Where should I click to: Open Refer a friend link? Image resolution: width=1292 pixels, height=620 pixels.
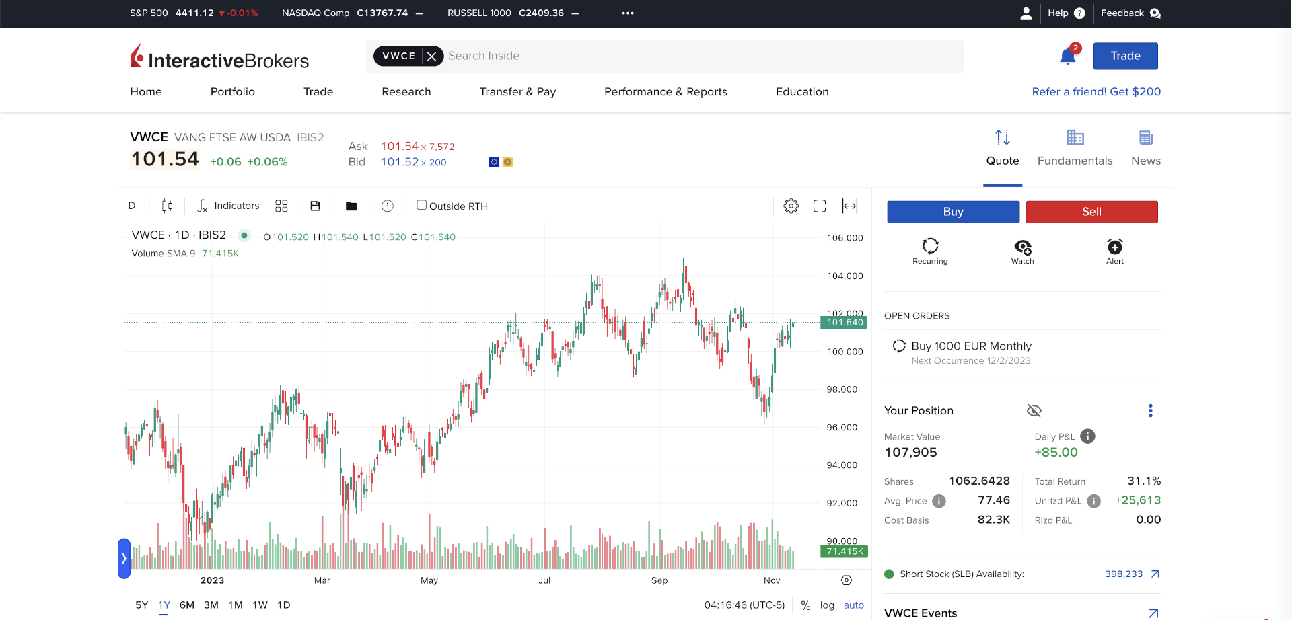pyautogui.click(x=1096, y=92)
